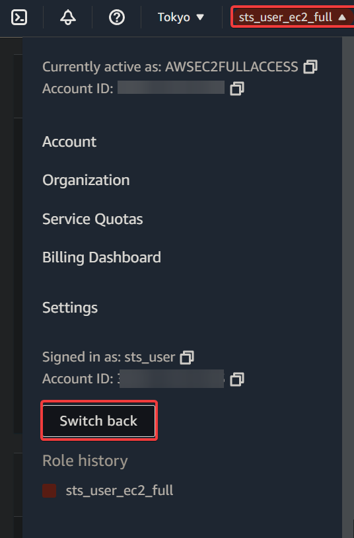Click the account menu vertical scrollbar

click(348, 288)
